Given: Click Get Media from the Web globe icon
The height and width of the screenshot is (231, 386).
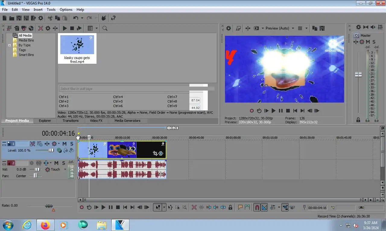Looking at the screenshot, I should tap(31, 28).
